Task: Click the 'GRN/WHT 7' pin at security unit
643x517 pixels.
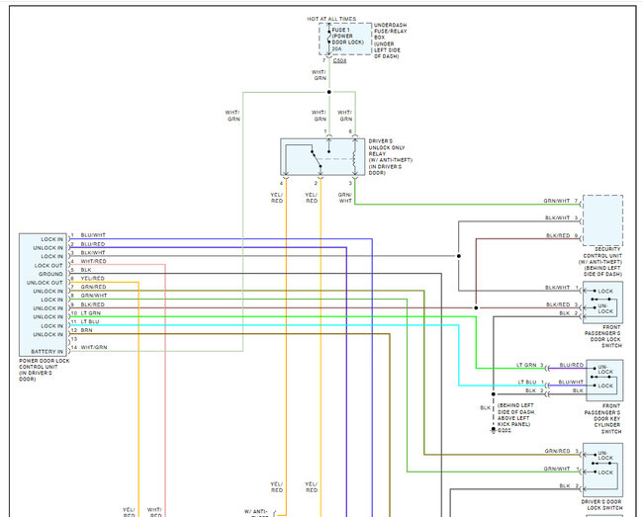Action: [561, 201]
